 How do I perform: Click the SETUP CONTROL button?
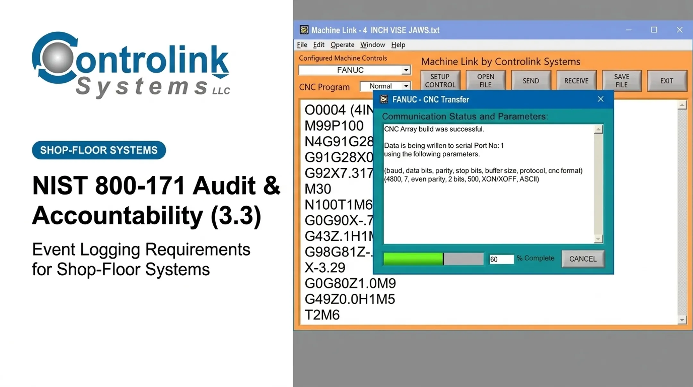coord(440,81)
